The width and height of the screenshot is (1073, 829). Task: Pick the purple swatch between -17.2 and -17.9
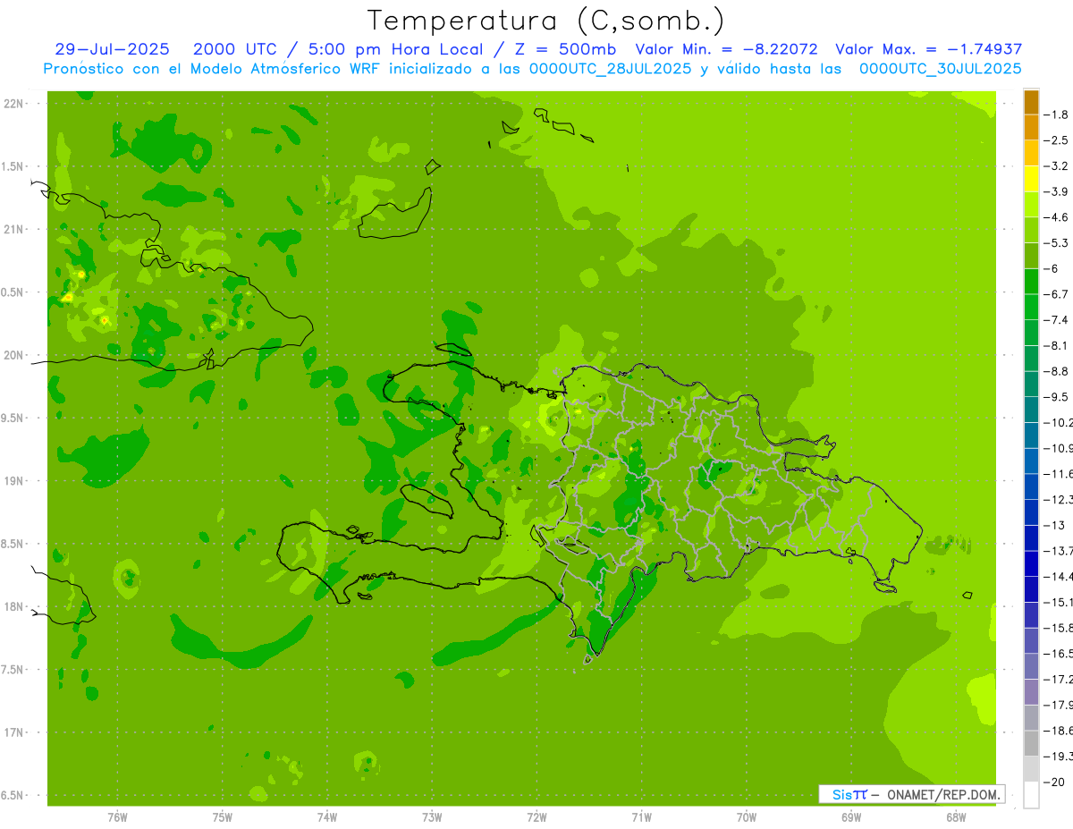(1031, 692)
